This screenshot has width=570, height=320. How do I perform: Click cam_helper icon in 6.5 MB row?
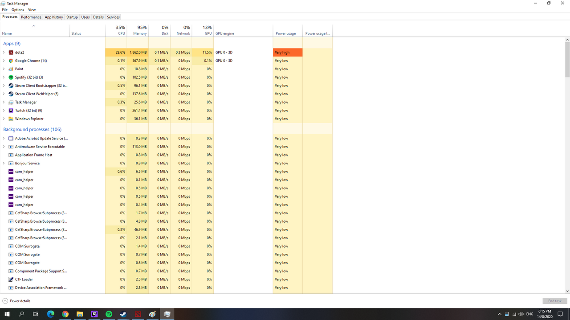pyautogui.click(x=11, y=172)
